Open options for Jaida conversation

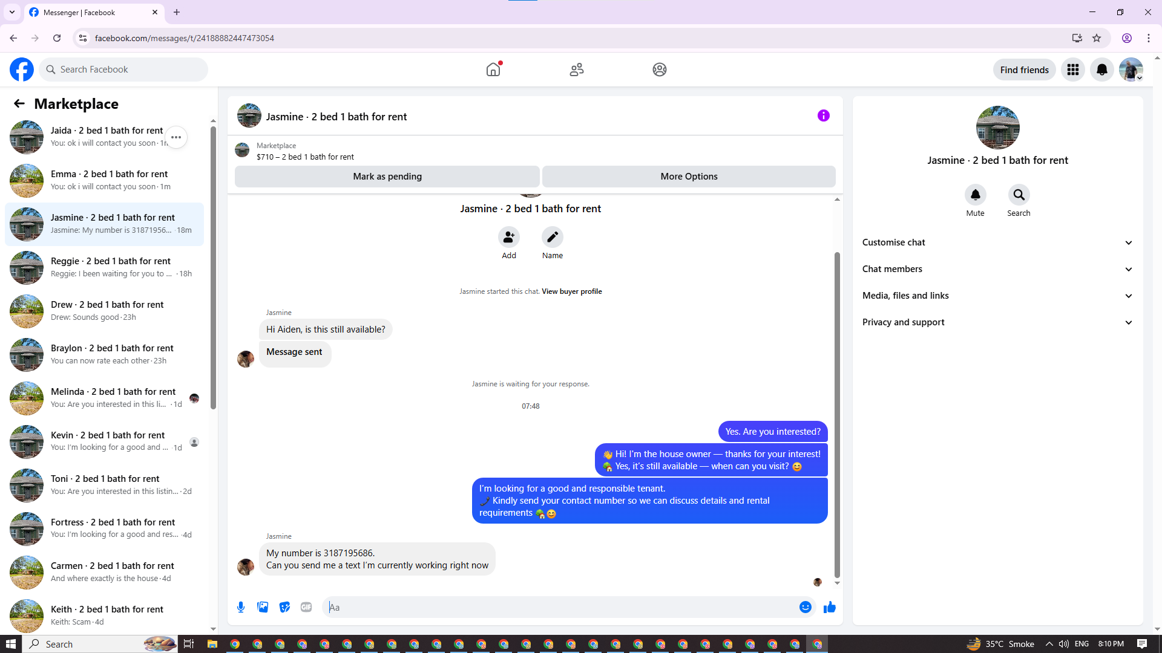point(176,137)
